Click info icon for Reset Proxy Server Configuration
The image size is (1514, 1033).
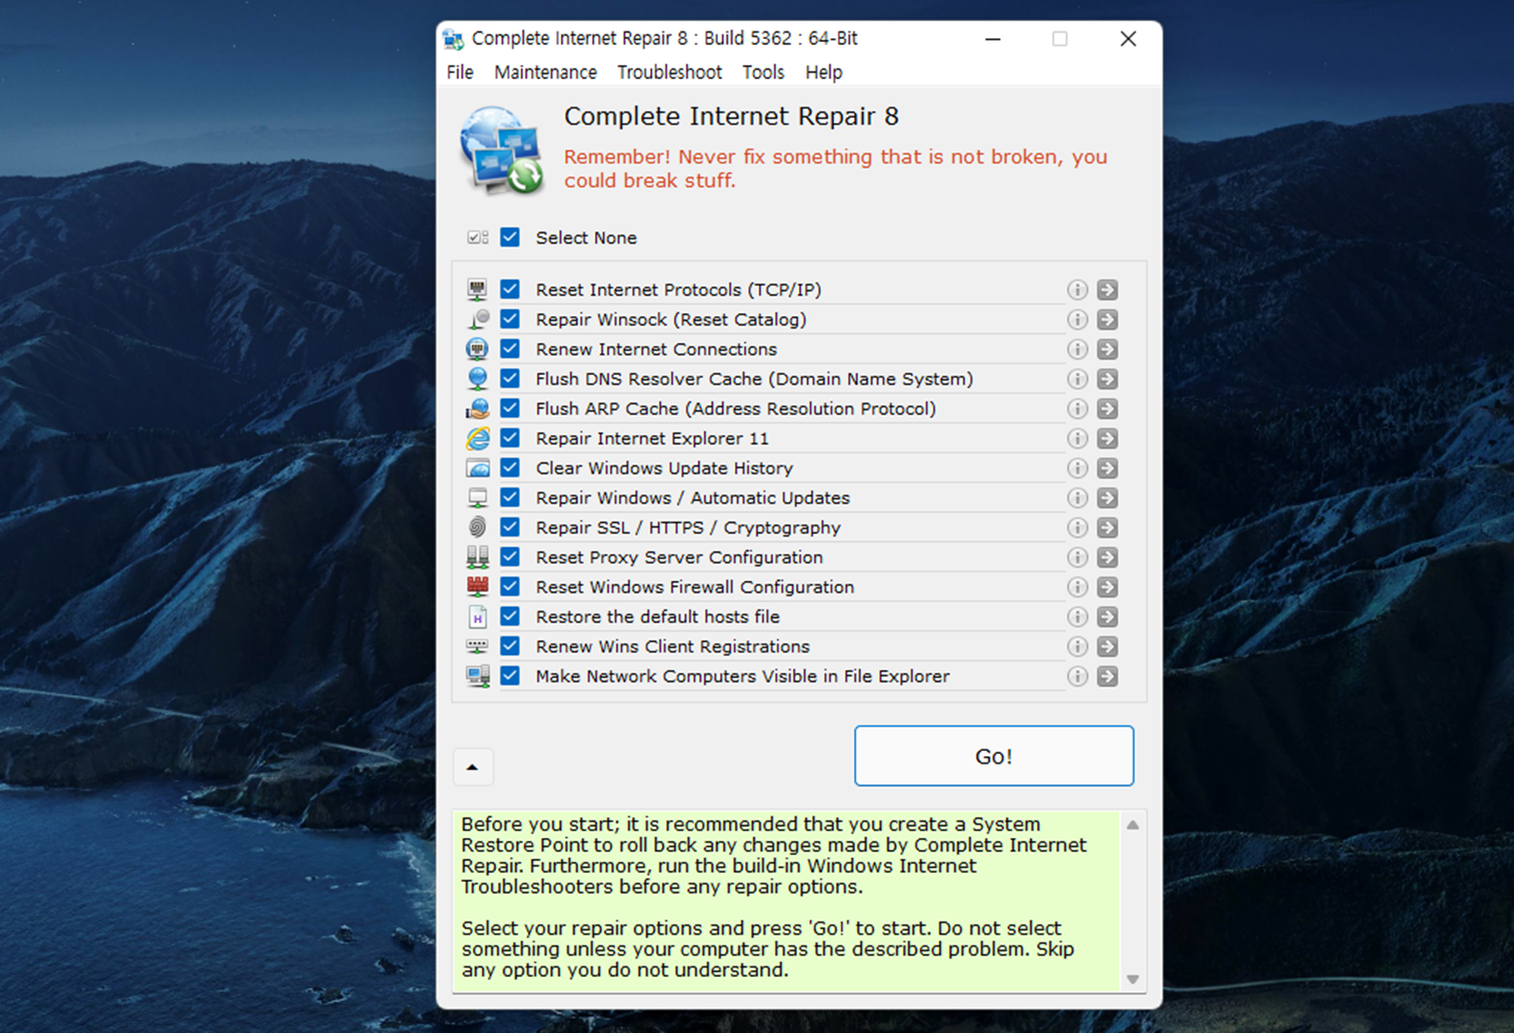1077,557
